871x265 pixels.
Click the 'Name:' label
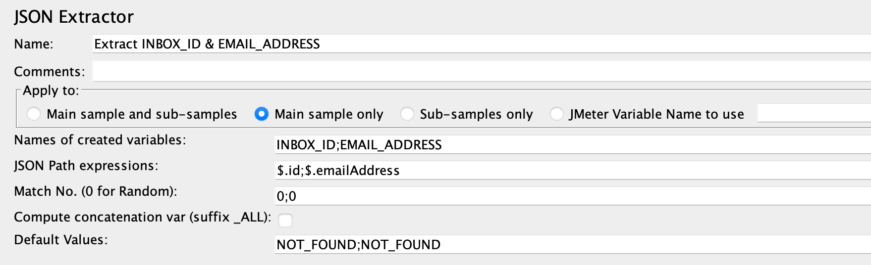[x=34, y=44]
